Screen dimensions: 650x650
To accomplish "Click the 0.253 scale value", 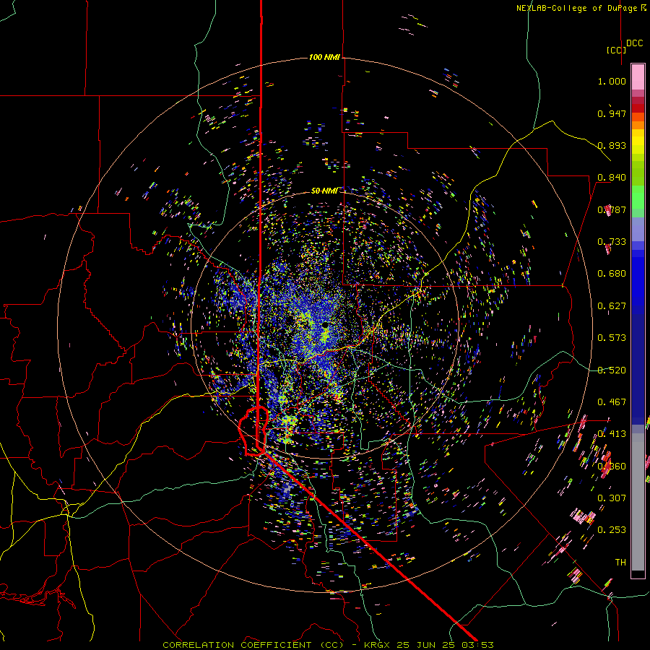I will pyautogui.click(x=612, y=530).
